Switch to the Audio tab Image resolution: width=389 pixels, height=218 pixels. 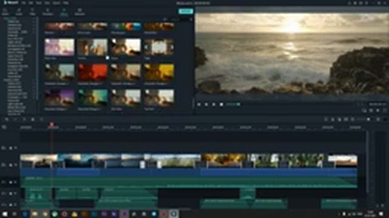click(19, 12)
